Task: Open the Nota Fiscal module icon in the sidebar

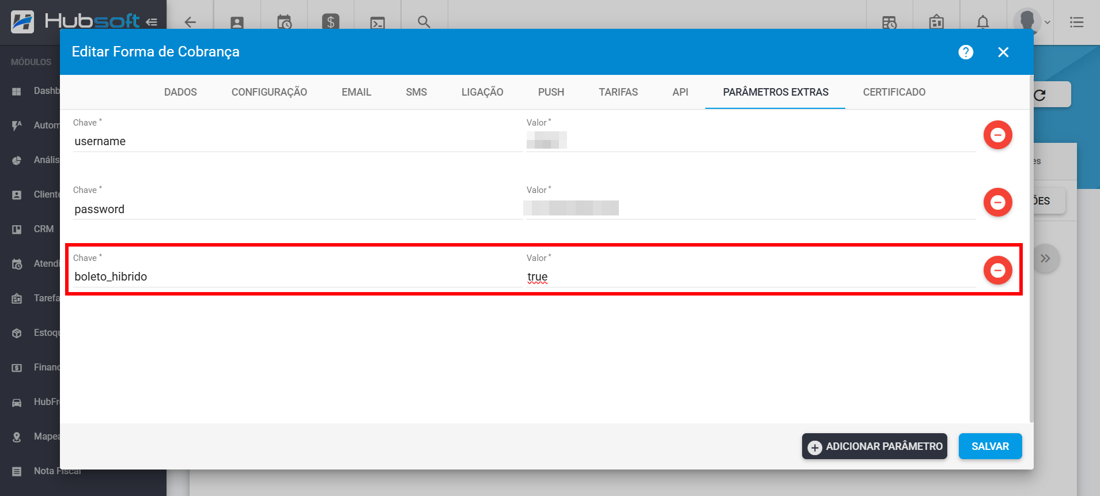Action: coord(17,471)
